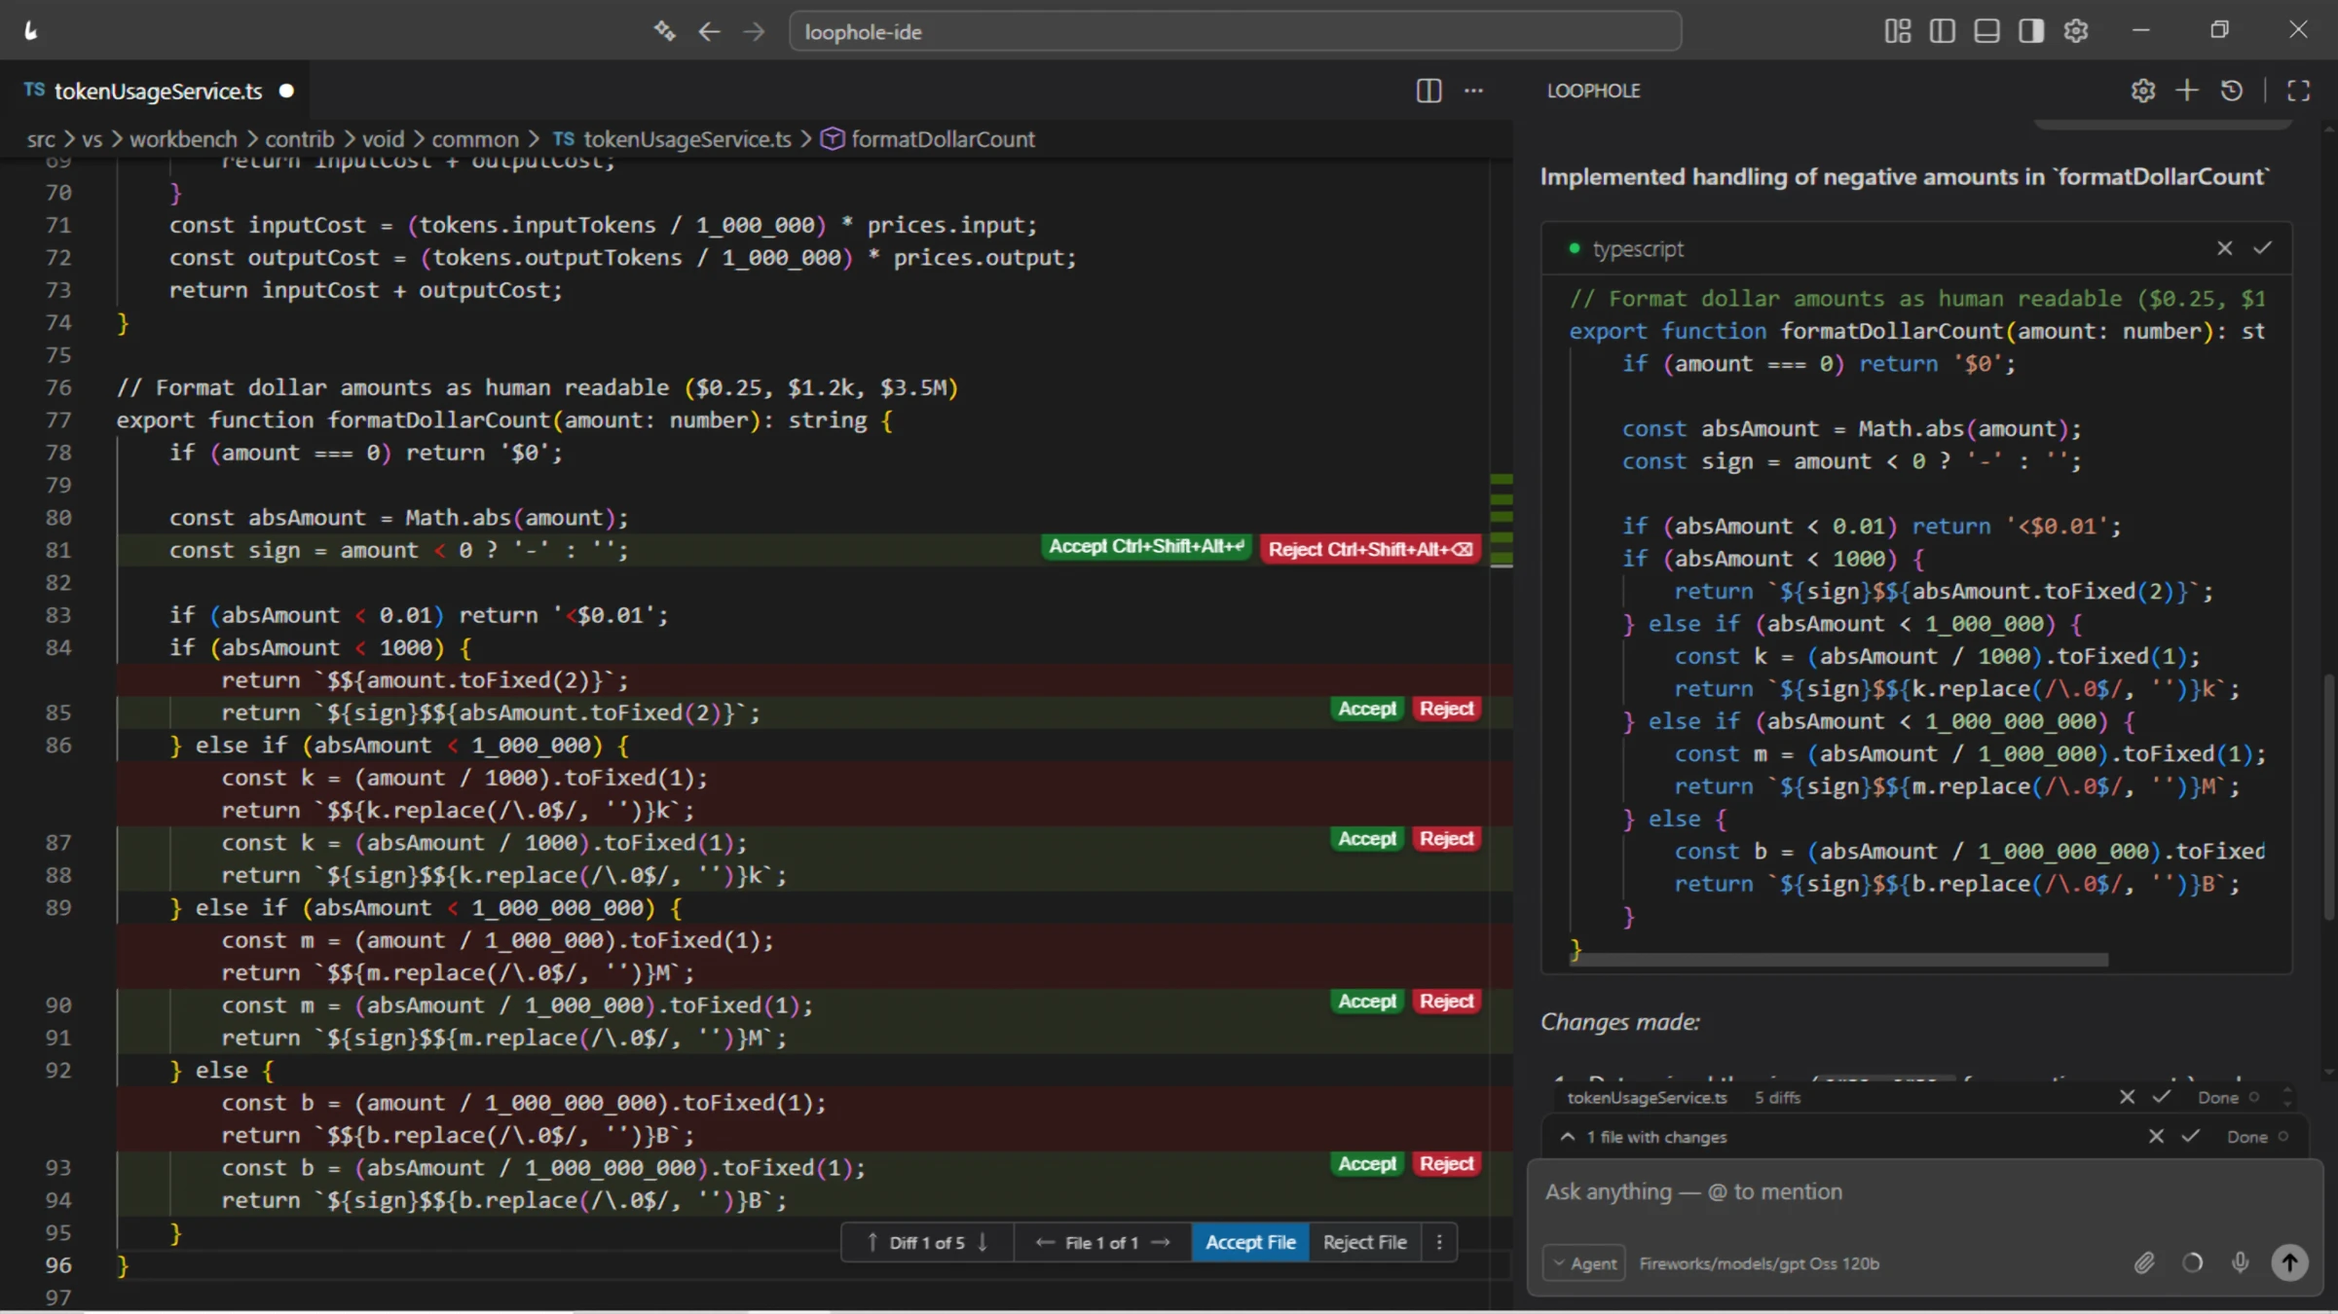This screenshot has width=2338, height=1314.
Task: Open Loophole panel settings gear
Action: pos(2142,91)
